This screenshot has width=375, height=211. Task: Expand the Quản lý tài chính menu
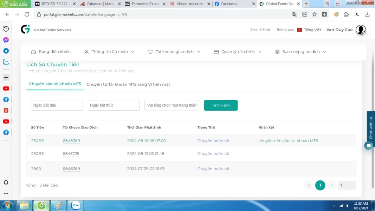click(x=237, y=52)
